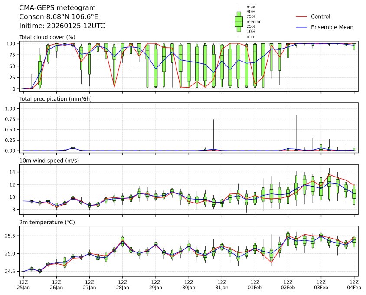Click the red Control legend line
Image resolution: width=366 pixels, height=295 pixels.
(301, 16)
